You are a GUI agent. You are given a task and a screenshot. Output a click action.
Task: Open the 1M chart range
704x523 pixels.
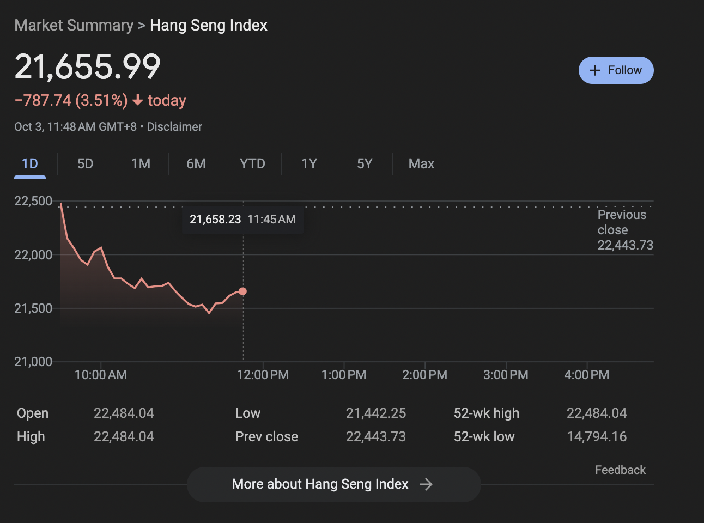click(141, 164)
